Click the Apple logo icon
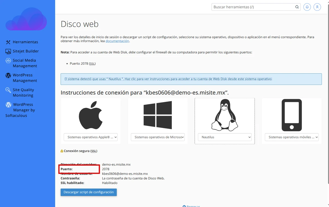The image size is (329, 207). (91, 115)
